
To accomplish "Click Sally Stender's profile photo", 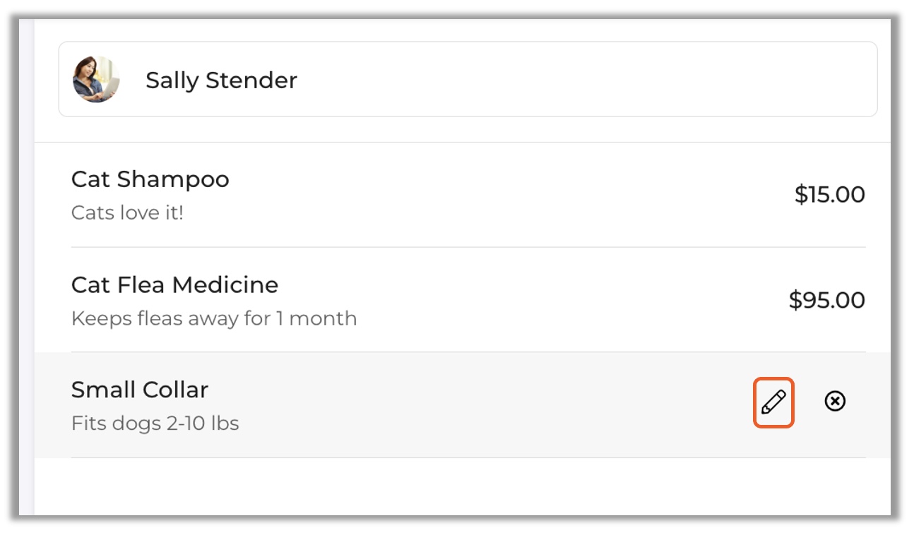I will pyautogui.click(x=96, y=80).
